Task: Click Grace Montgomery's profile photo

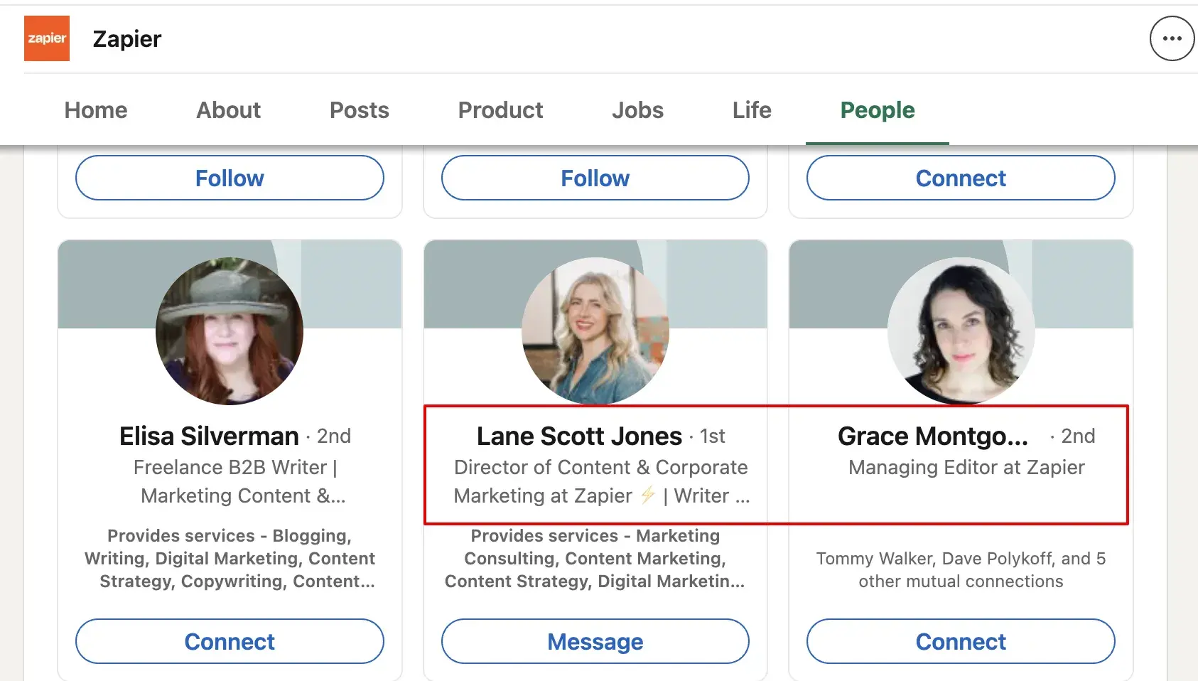Action: coord(961,330)
